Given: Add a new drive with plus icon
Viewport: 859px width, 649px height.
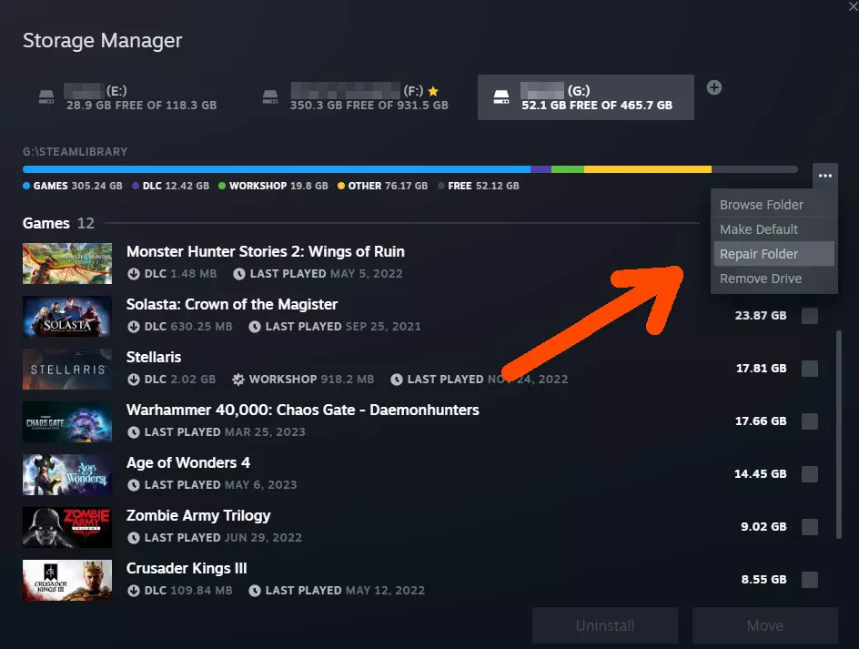Looking at the screenshot, I should [x=713, y=87].
